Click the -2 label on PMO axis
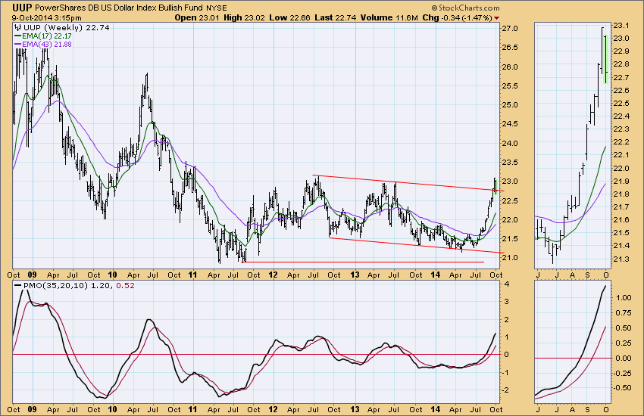 coord(505,390)
